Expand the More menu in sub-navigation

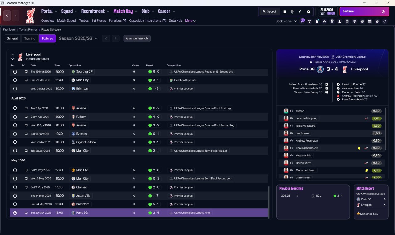click(x=190, y=21)
